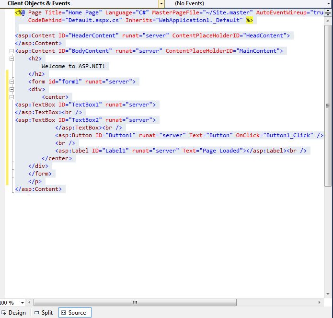Open the Client Objects & Events dropdown
Image resolution: width=333 pixels, height=318 pixels.
point(161,4)
